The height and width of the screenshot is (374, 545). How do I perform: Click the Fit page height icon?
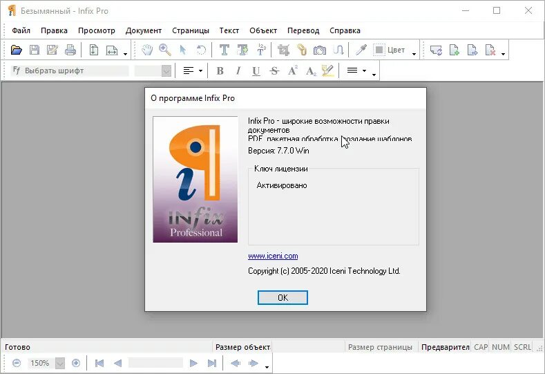click(93, 50)
